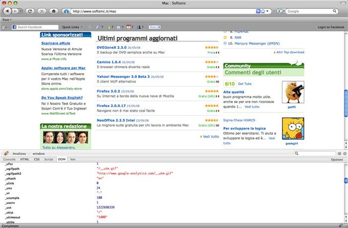The height and width of the screenshot is (228, 348).
Task: Click the redazione team photo
Action: 66,137
